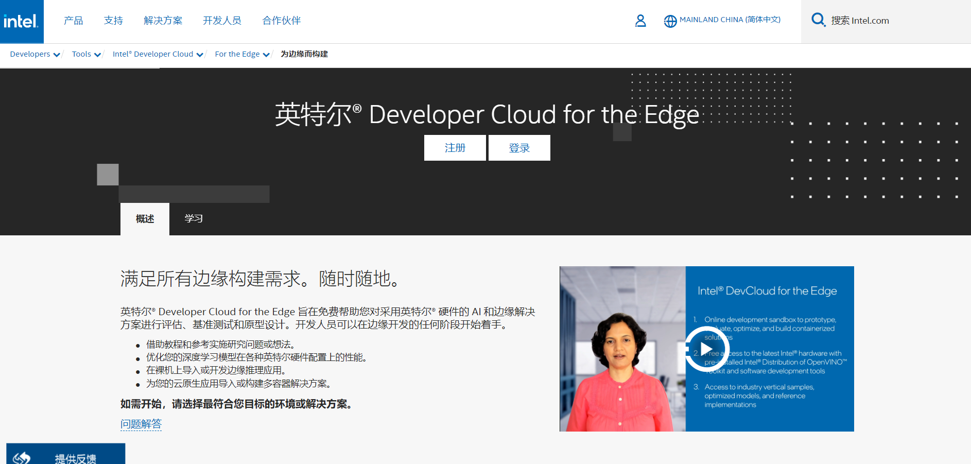Click the 登录 login button

coord(519,148)
